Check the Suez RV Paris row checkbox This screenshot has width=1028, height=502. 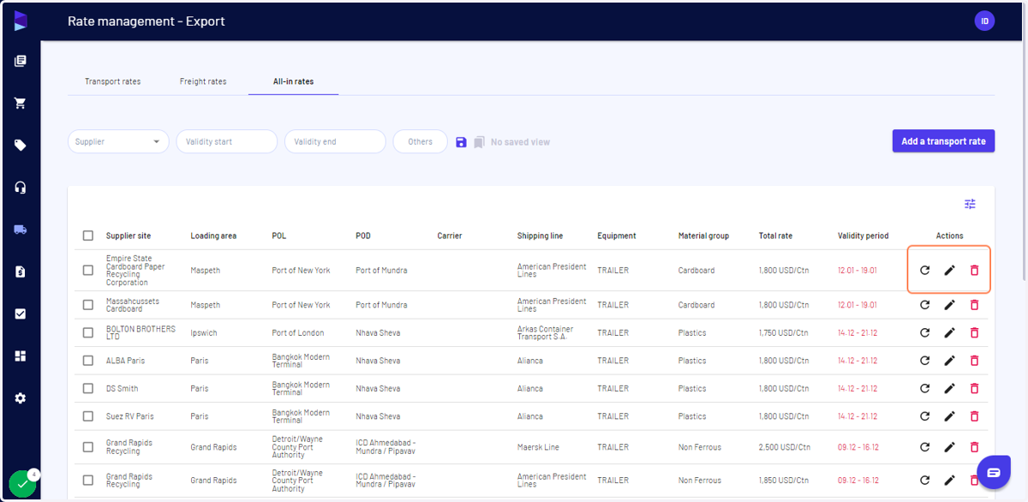click(88, 416)
